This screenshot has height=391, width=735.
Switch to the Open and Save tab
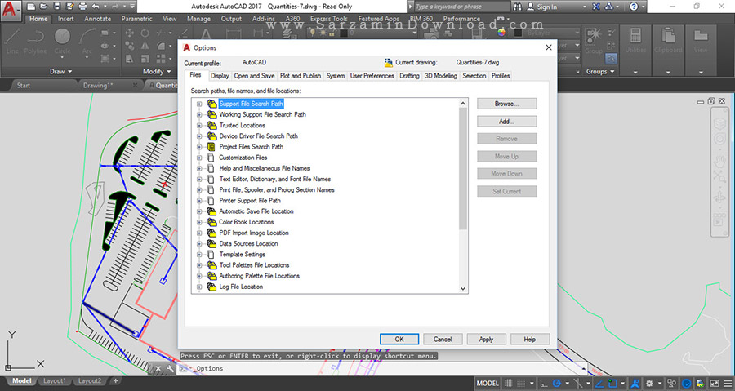(x=255, y=76)
